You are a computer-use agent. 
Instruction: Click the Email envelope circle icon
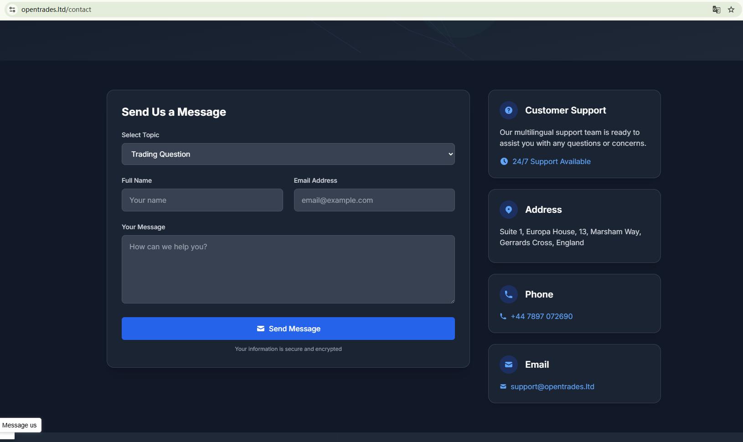(x=508, y=365)
